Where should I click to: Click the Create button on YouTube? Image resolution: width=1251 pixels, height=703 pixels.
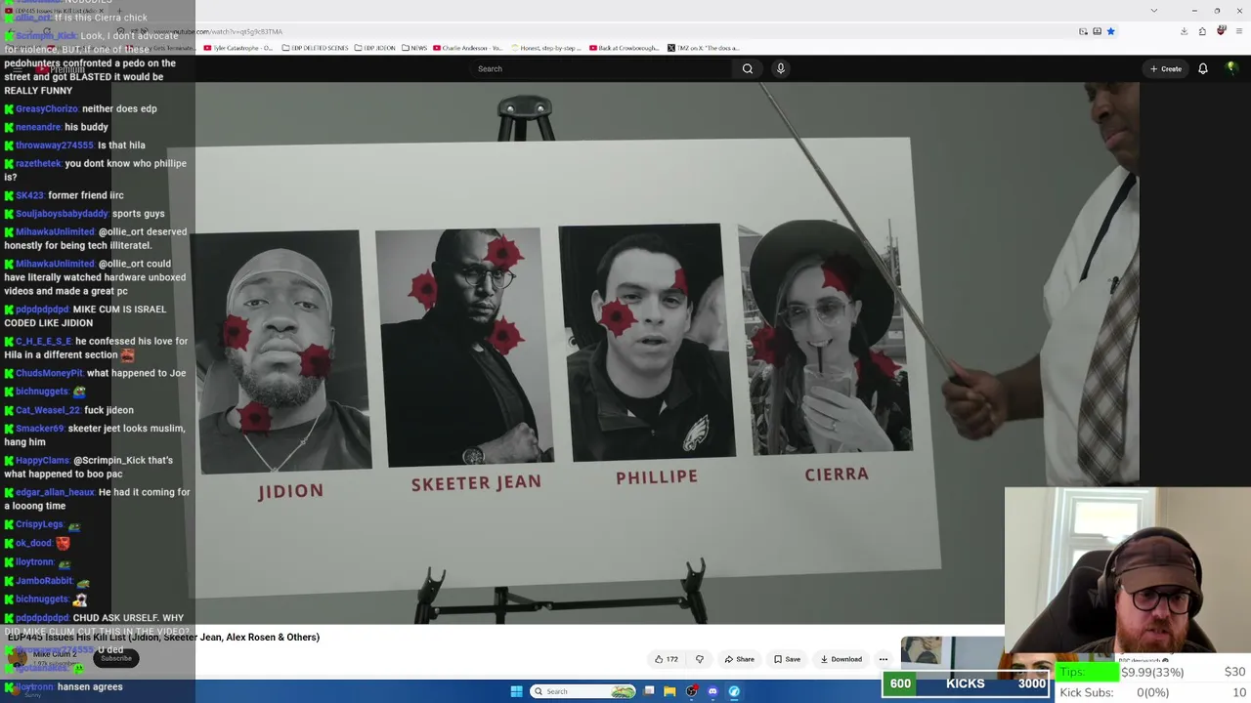pos(1166,68)
